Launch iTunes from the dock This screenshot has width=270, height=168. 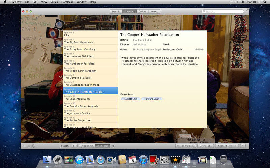143,160
